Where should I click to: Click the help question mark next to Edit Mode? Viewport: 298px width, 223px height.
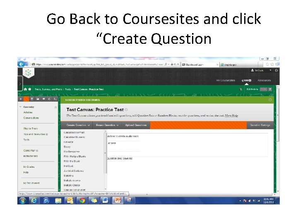pyautogui.click(x=270, y=89)
